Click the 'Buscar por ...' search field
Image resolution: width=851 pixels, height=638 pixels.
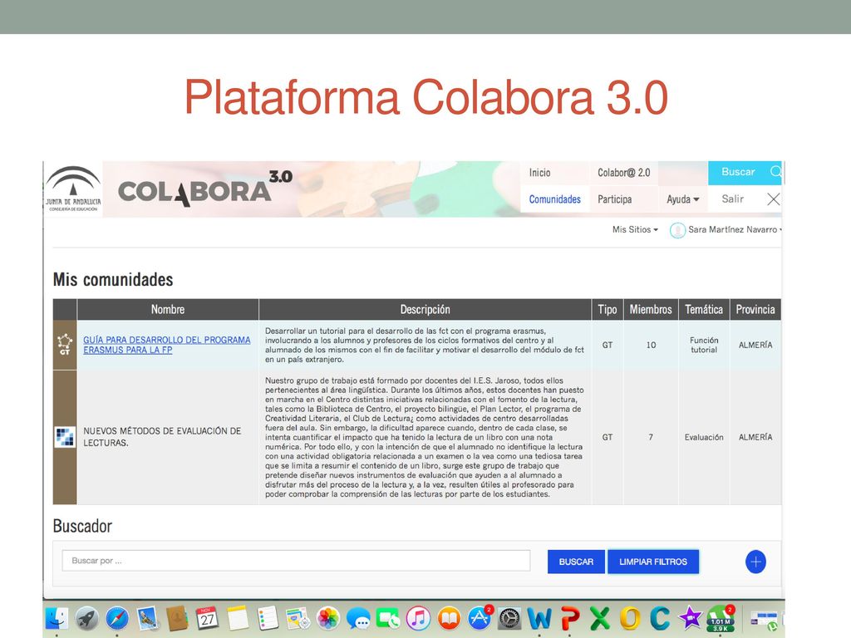point(297,561)
